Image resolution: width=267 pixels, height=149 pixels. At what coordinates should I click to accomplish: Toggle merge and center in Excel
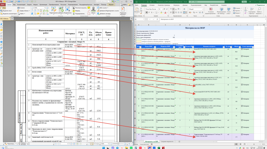(x=184, y=13)
